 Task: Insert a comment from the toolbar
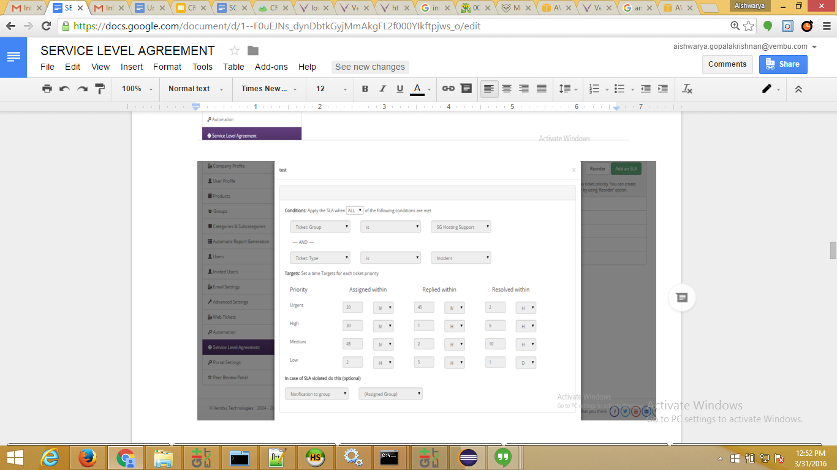coord(466,89)
